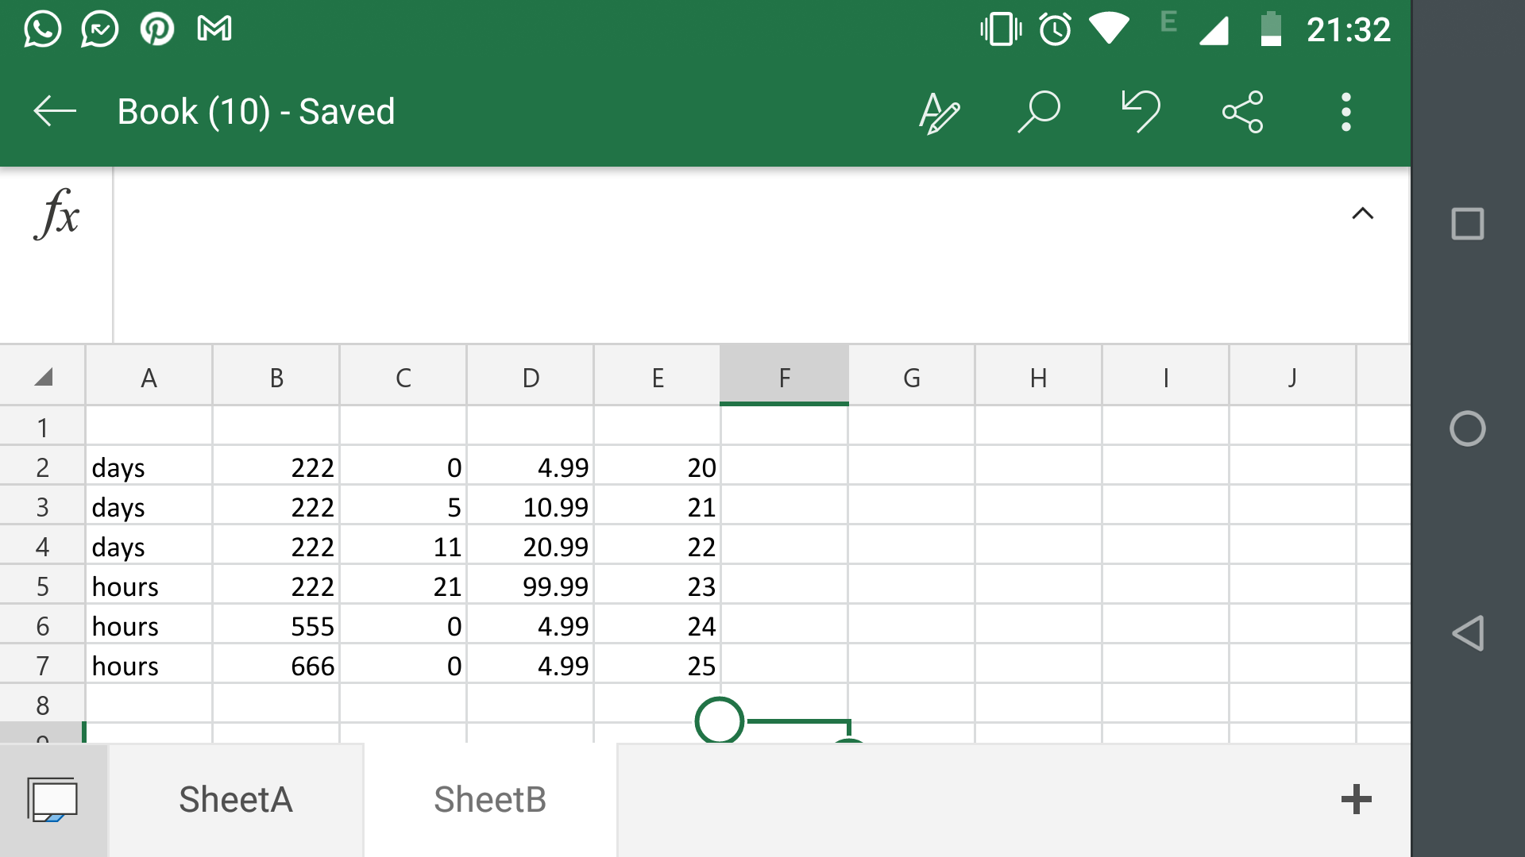Select cell containing 99.99
Screen dimensions: 1525x857
(531, 586)
